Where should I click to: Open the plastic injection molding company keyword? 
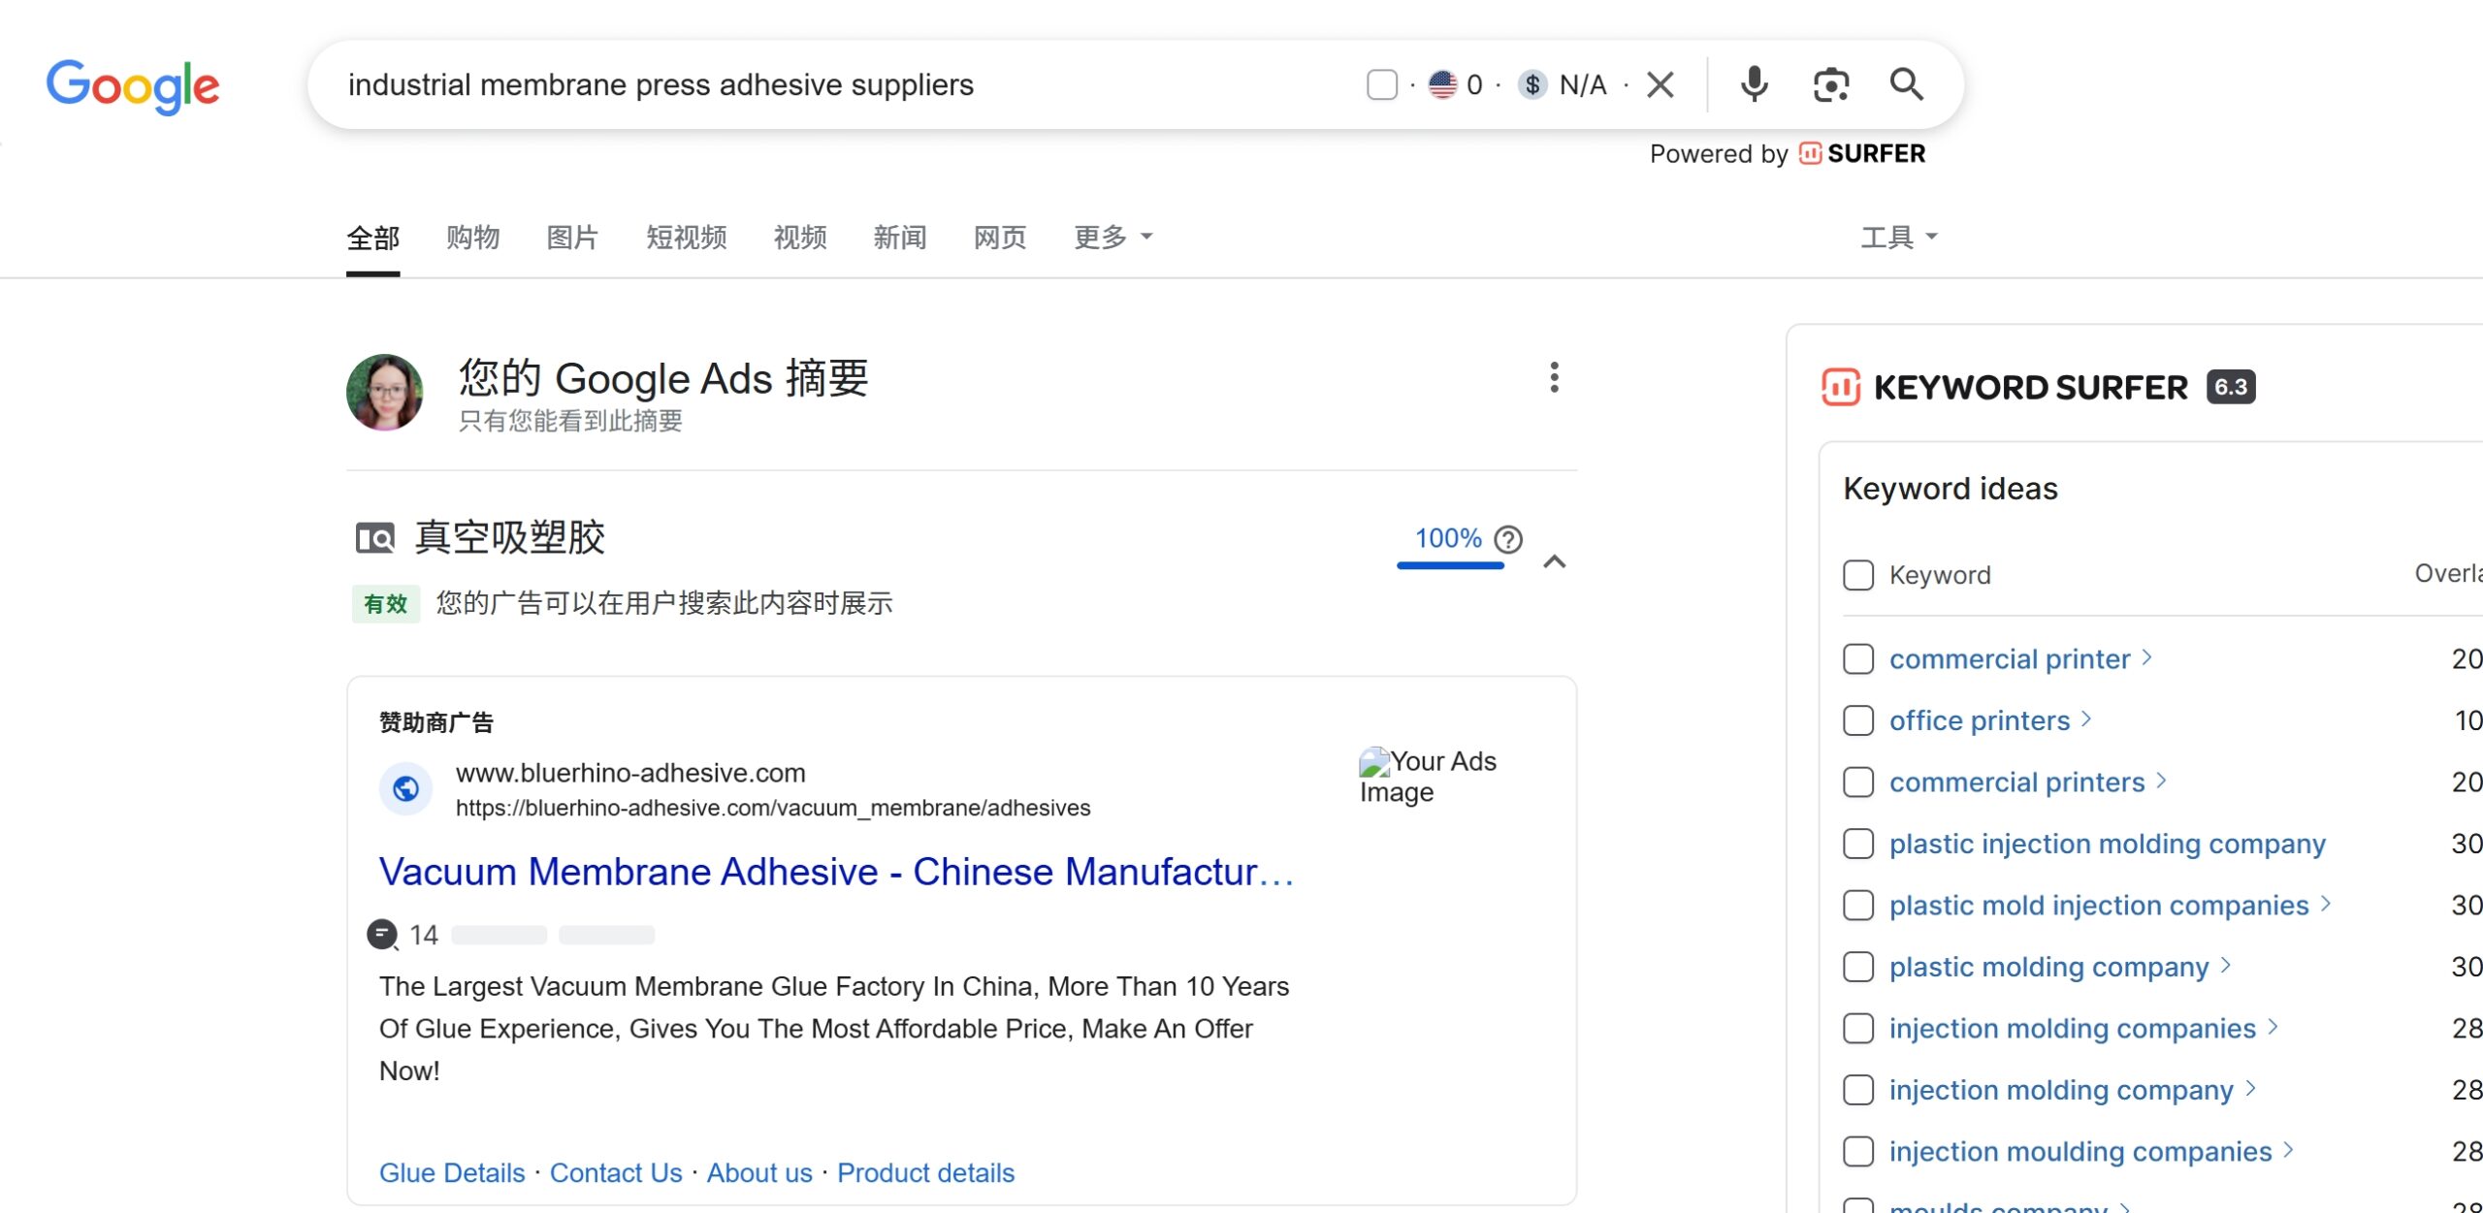click(x=2108, y=844)
